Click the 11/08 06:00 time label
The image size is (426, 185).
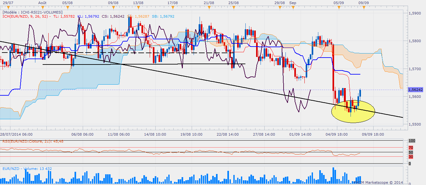(x=119, y=134)
